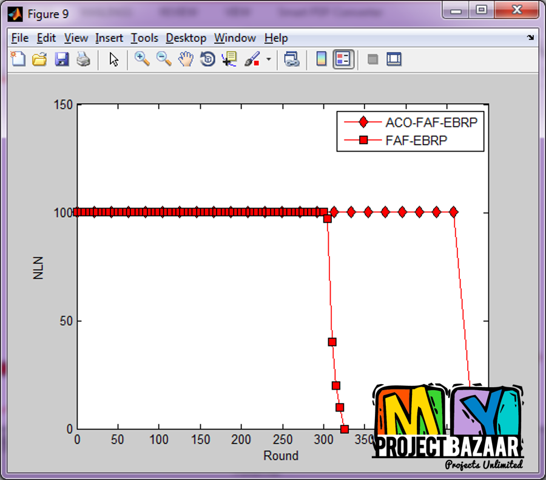The height and width of the screenshot is (480, 546).
Task: Enable the Rotate 3D tool
Action: (x=207, y=59)
